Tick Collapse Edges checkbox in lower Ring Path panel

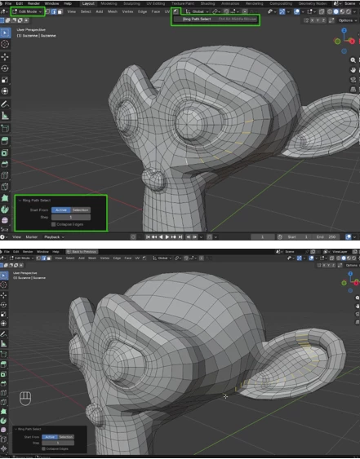pos(43,448)
